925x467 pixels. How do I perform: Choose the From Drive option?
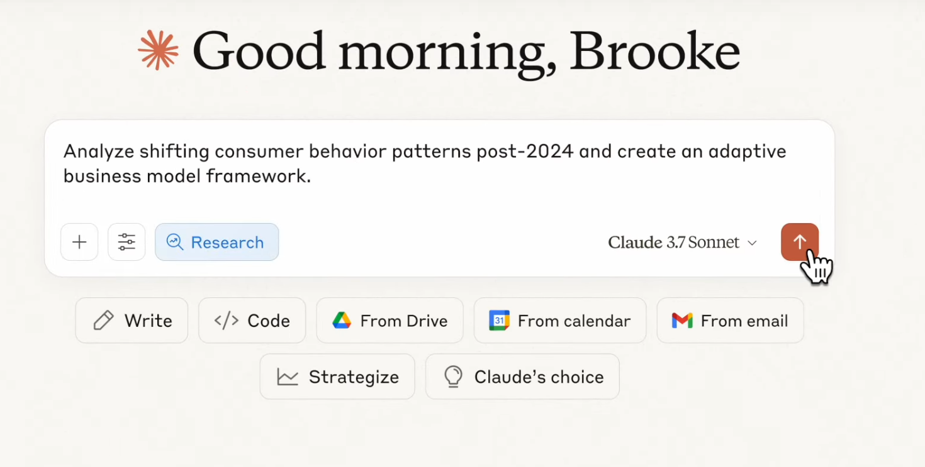(390, 321)
